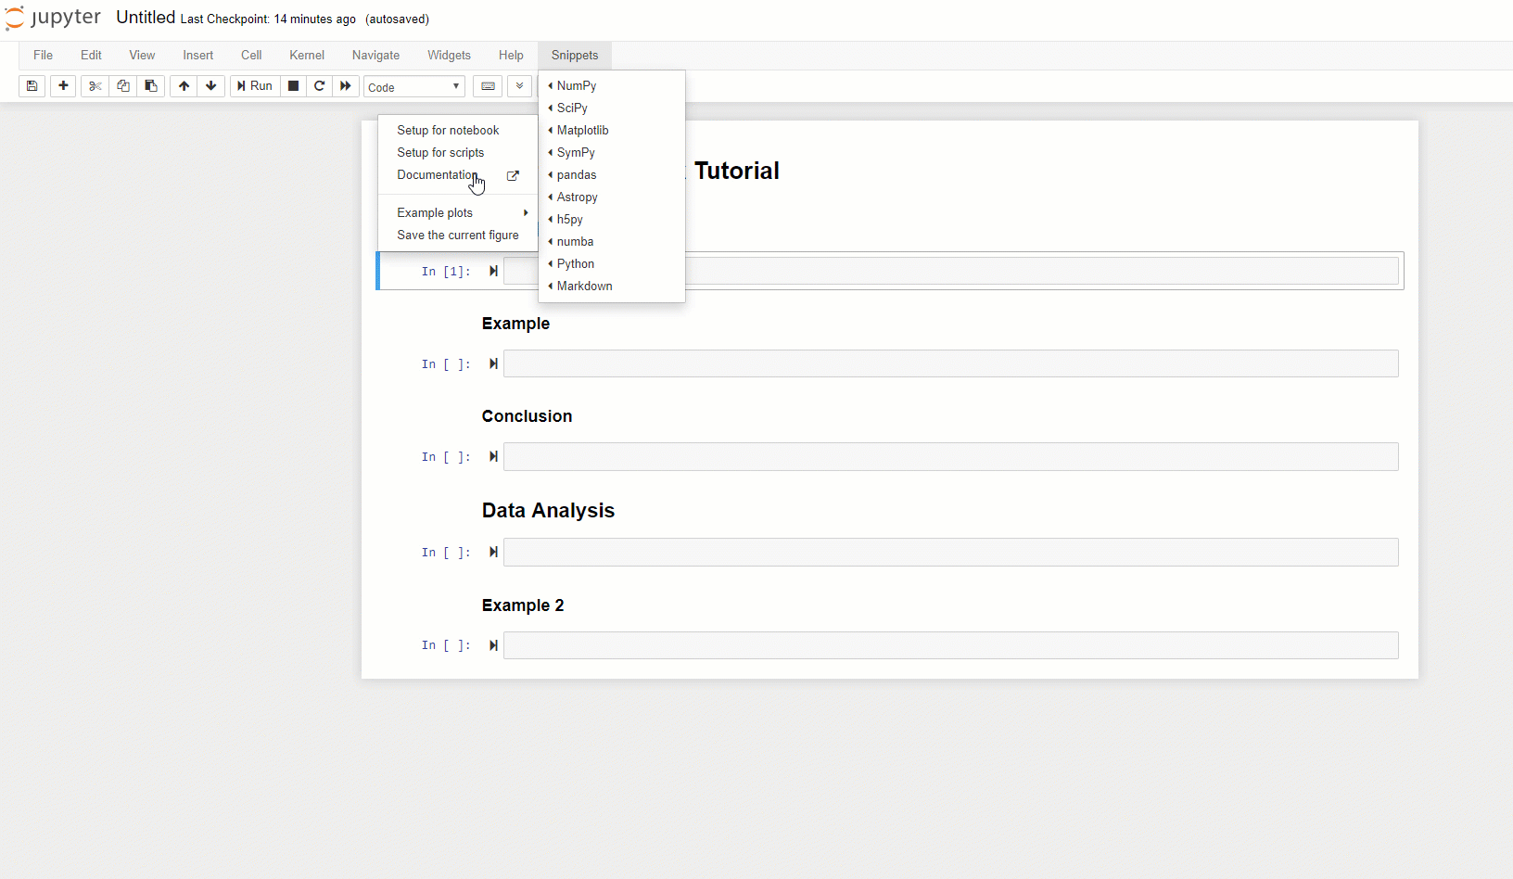Image resolution: width=1513 pixels, height=879 pixels.
Task: Click the Last Checkpoint status text
Action: click(x=268, y=19)
